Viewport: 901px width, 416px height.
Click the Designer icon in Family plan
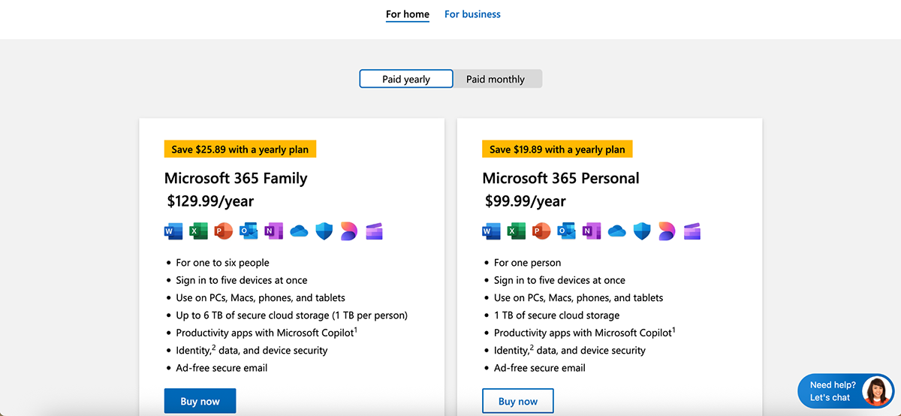(348, 231)
